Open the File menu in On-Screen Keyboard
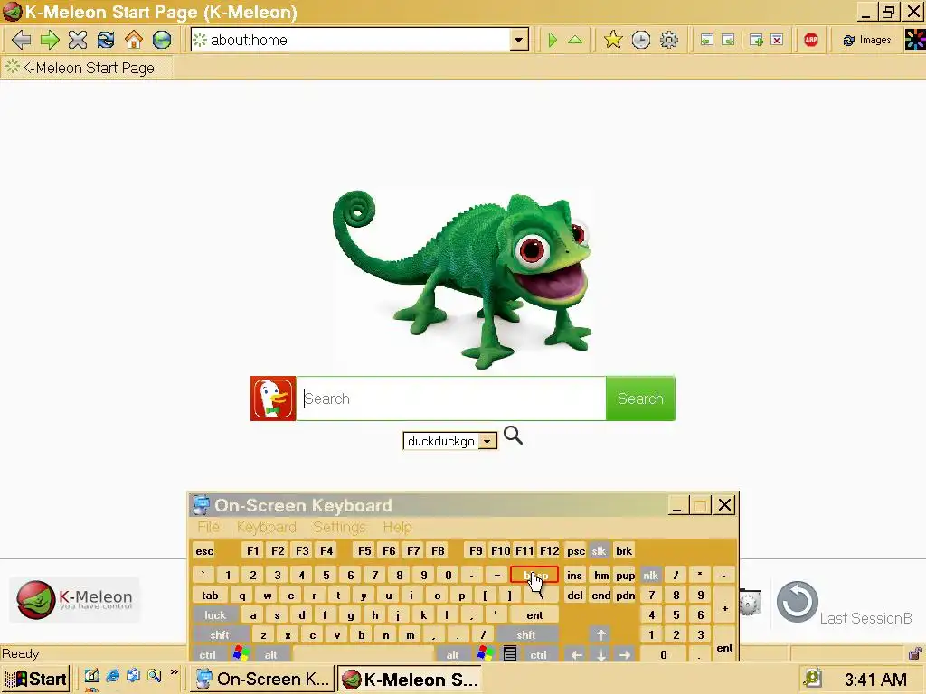 pos(209,527)
